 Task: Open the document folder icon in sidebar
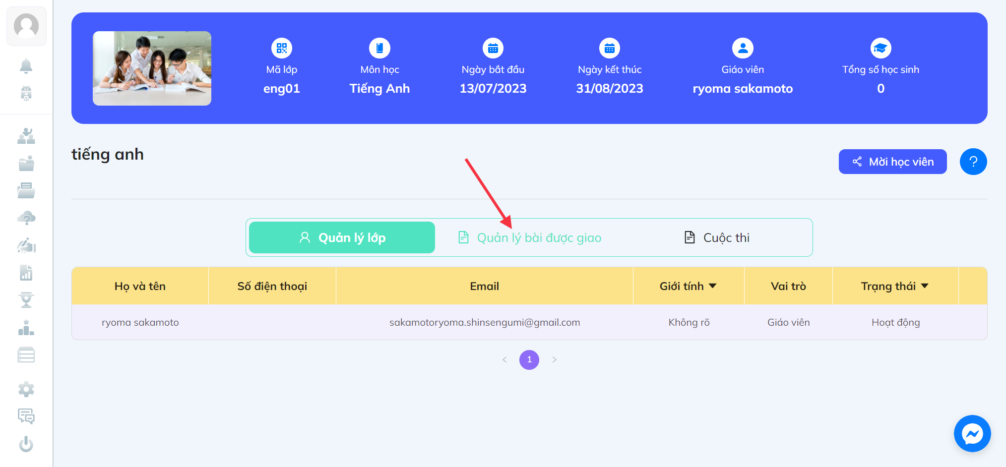click(x=26, y=190)
